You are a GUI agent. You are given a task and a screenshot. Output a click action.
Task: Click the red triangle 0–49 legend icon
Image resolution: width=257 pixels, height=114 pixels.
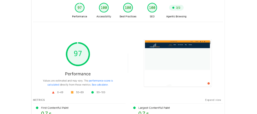point(53,93)
